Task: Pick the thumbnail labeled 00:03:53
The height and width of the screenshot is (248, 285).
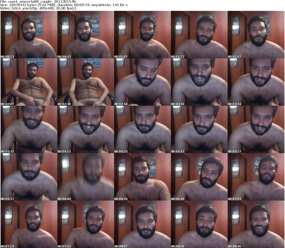Action: [29, 129]
